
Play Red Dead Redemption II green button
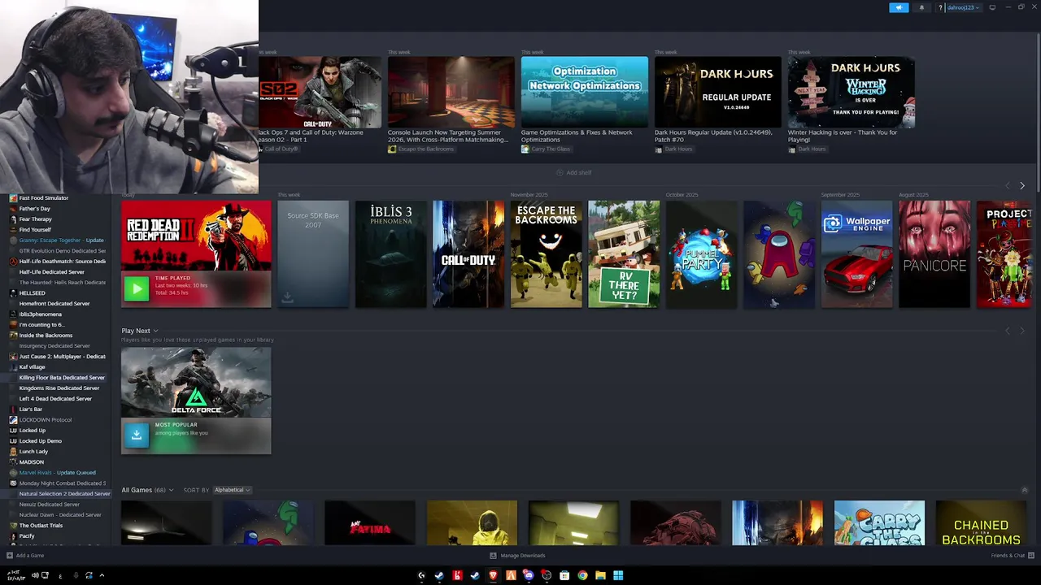pos(137,288)
